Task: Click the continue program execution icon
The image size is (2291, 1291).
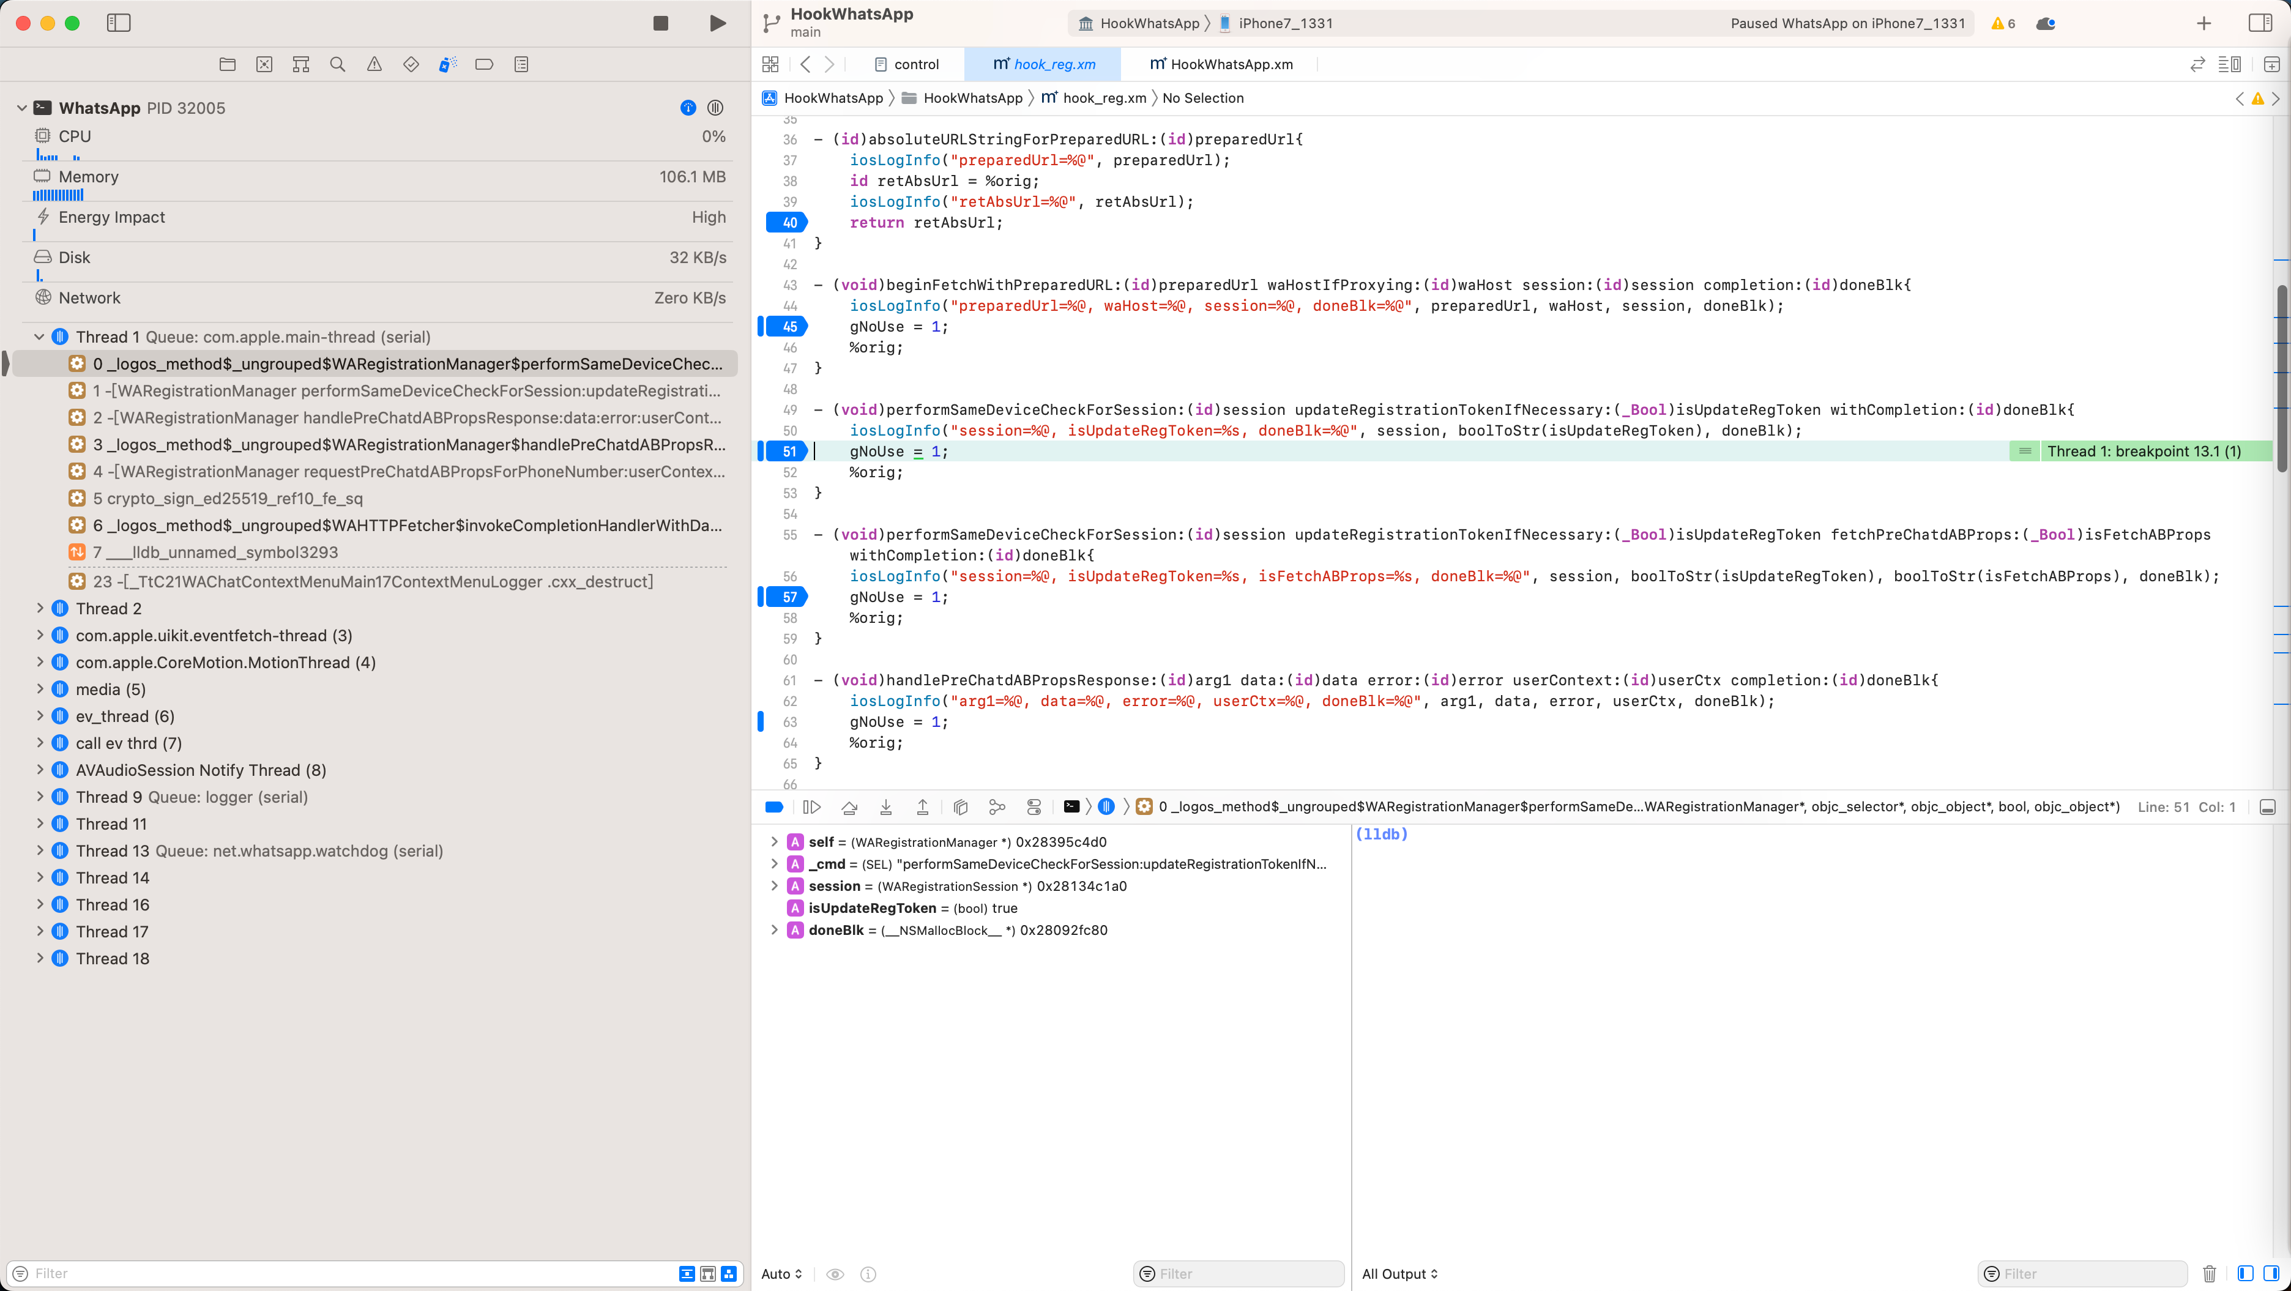Action: click(x=812, y=806)
